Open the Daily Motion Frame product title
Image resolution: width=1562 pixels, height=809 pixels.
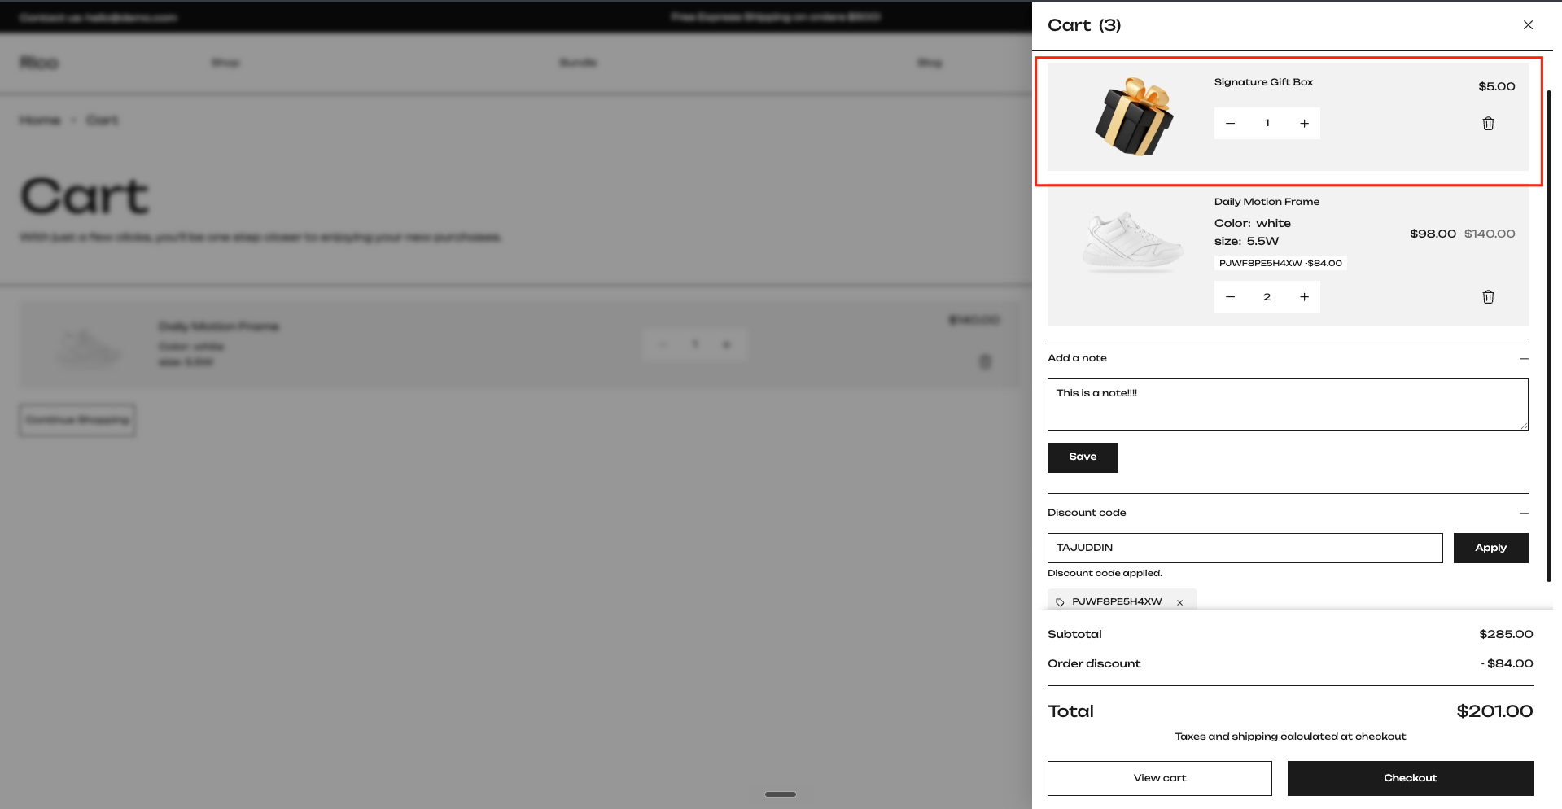(1267, 202)
